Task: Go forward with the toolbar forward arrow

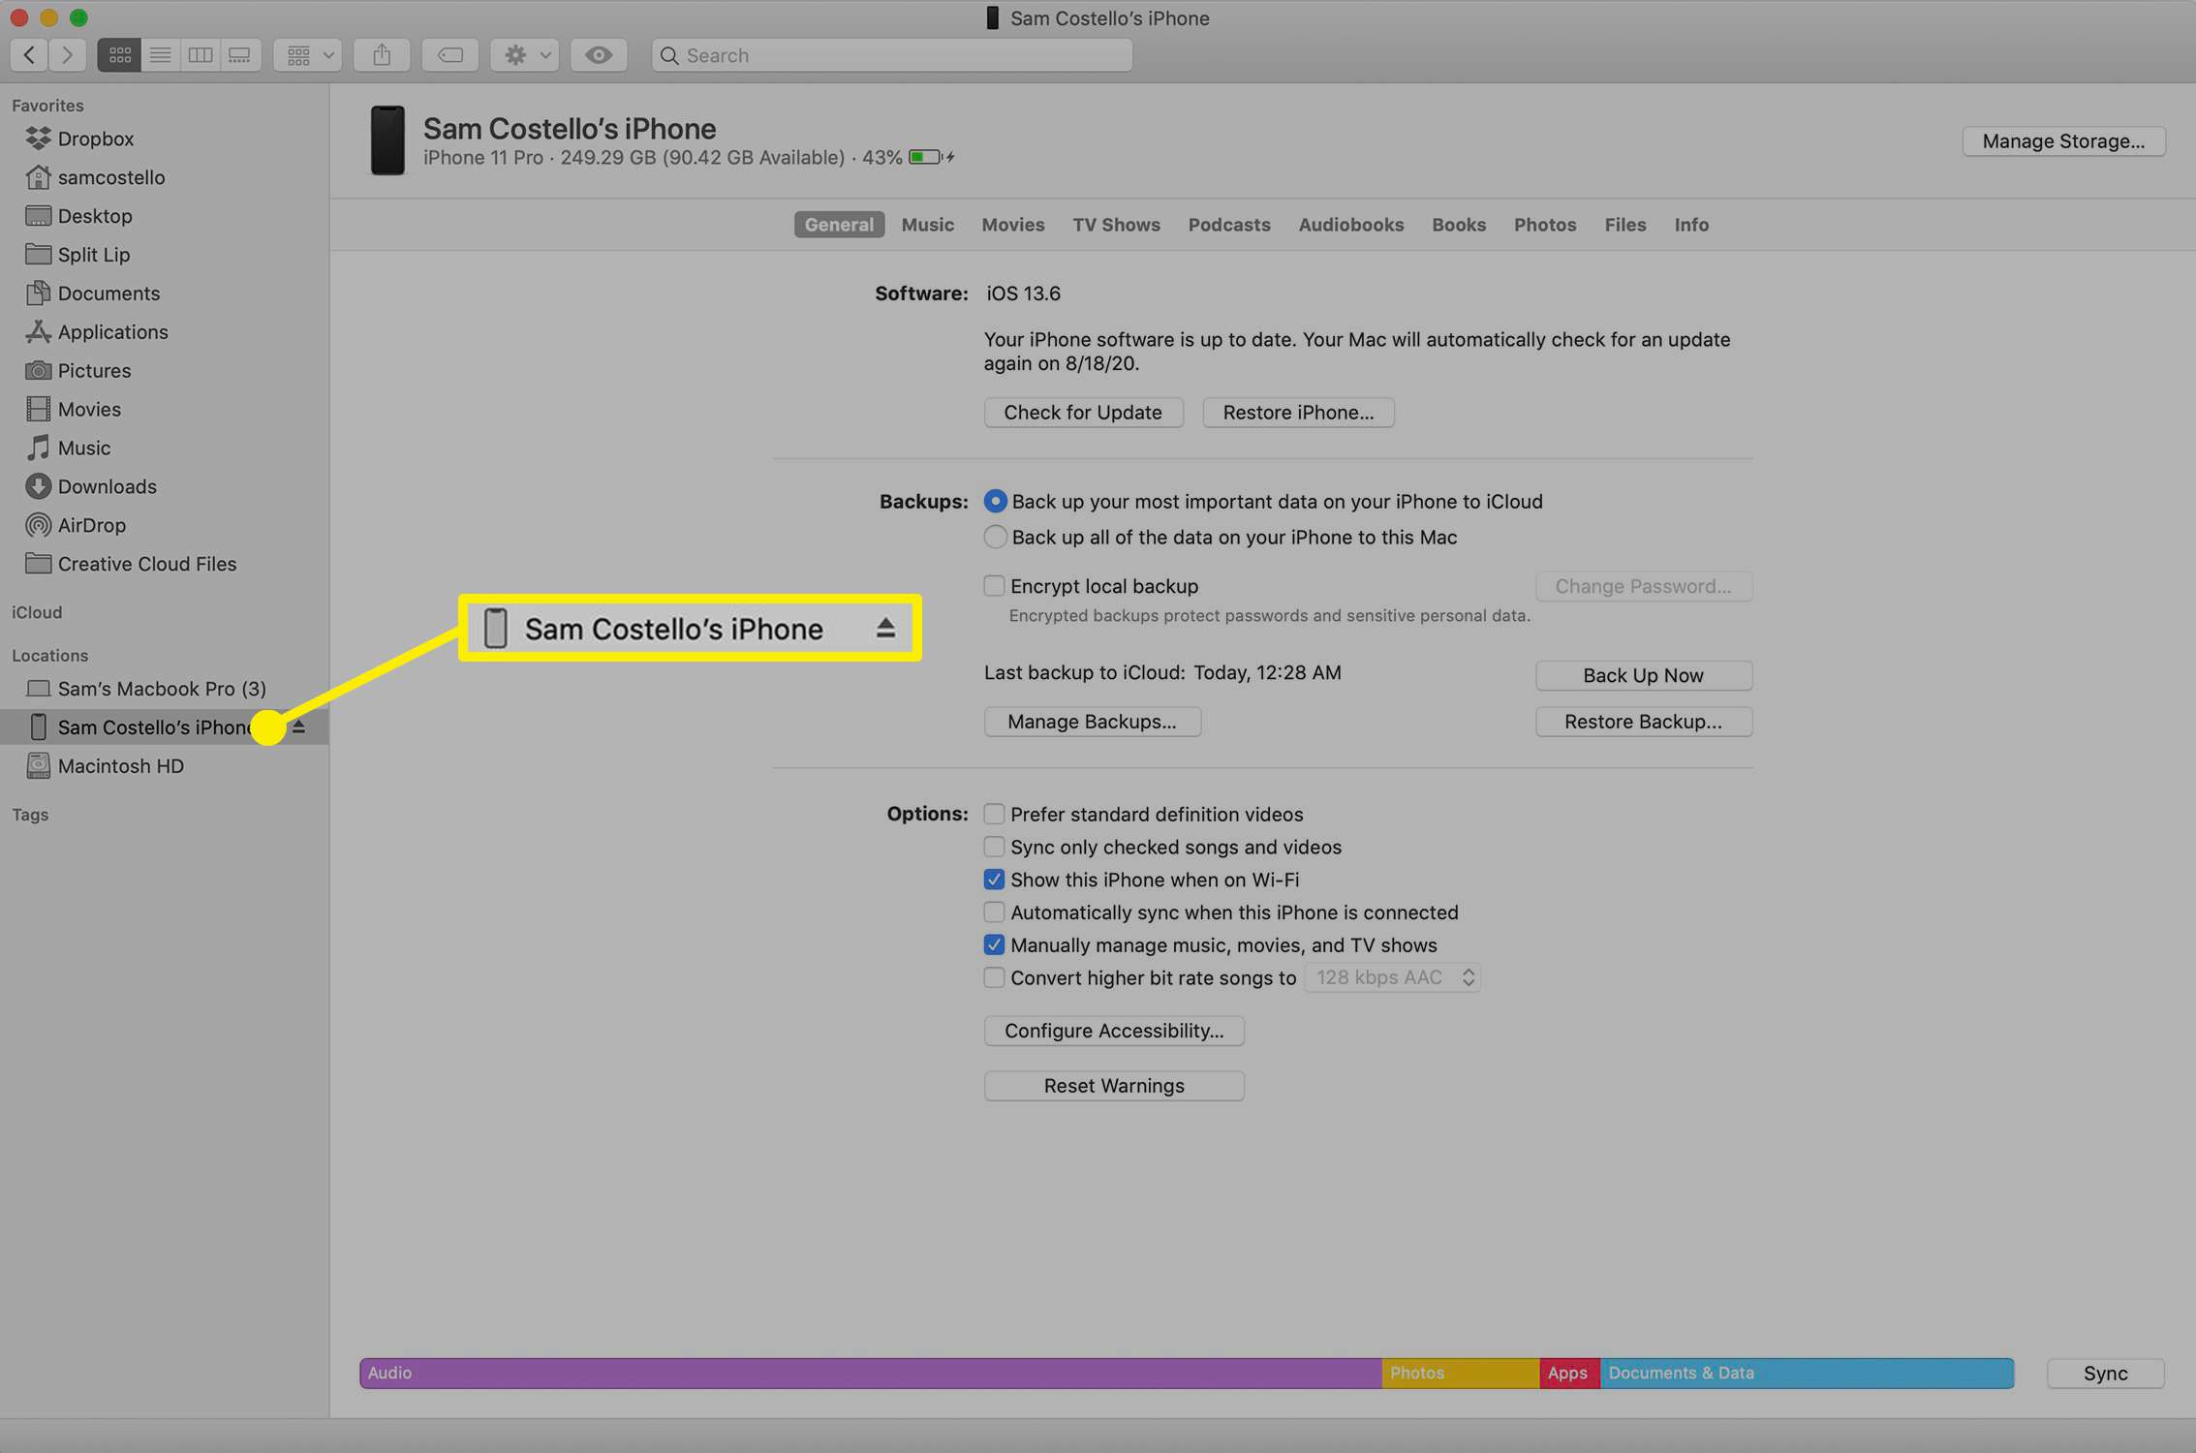Action: click(x=67, y=55)
